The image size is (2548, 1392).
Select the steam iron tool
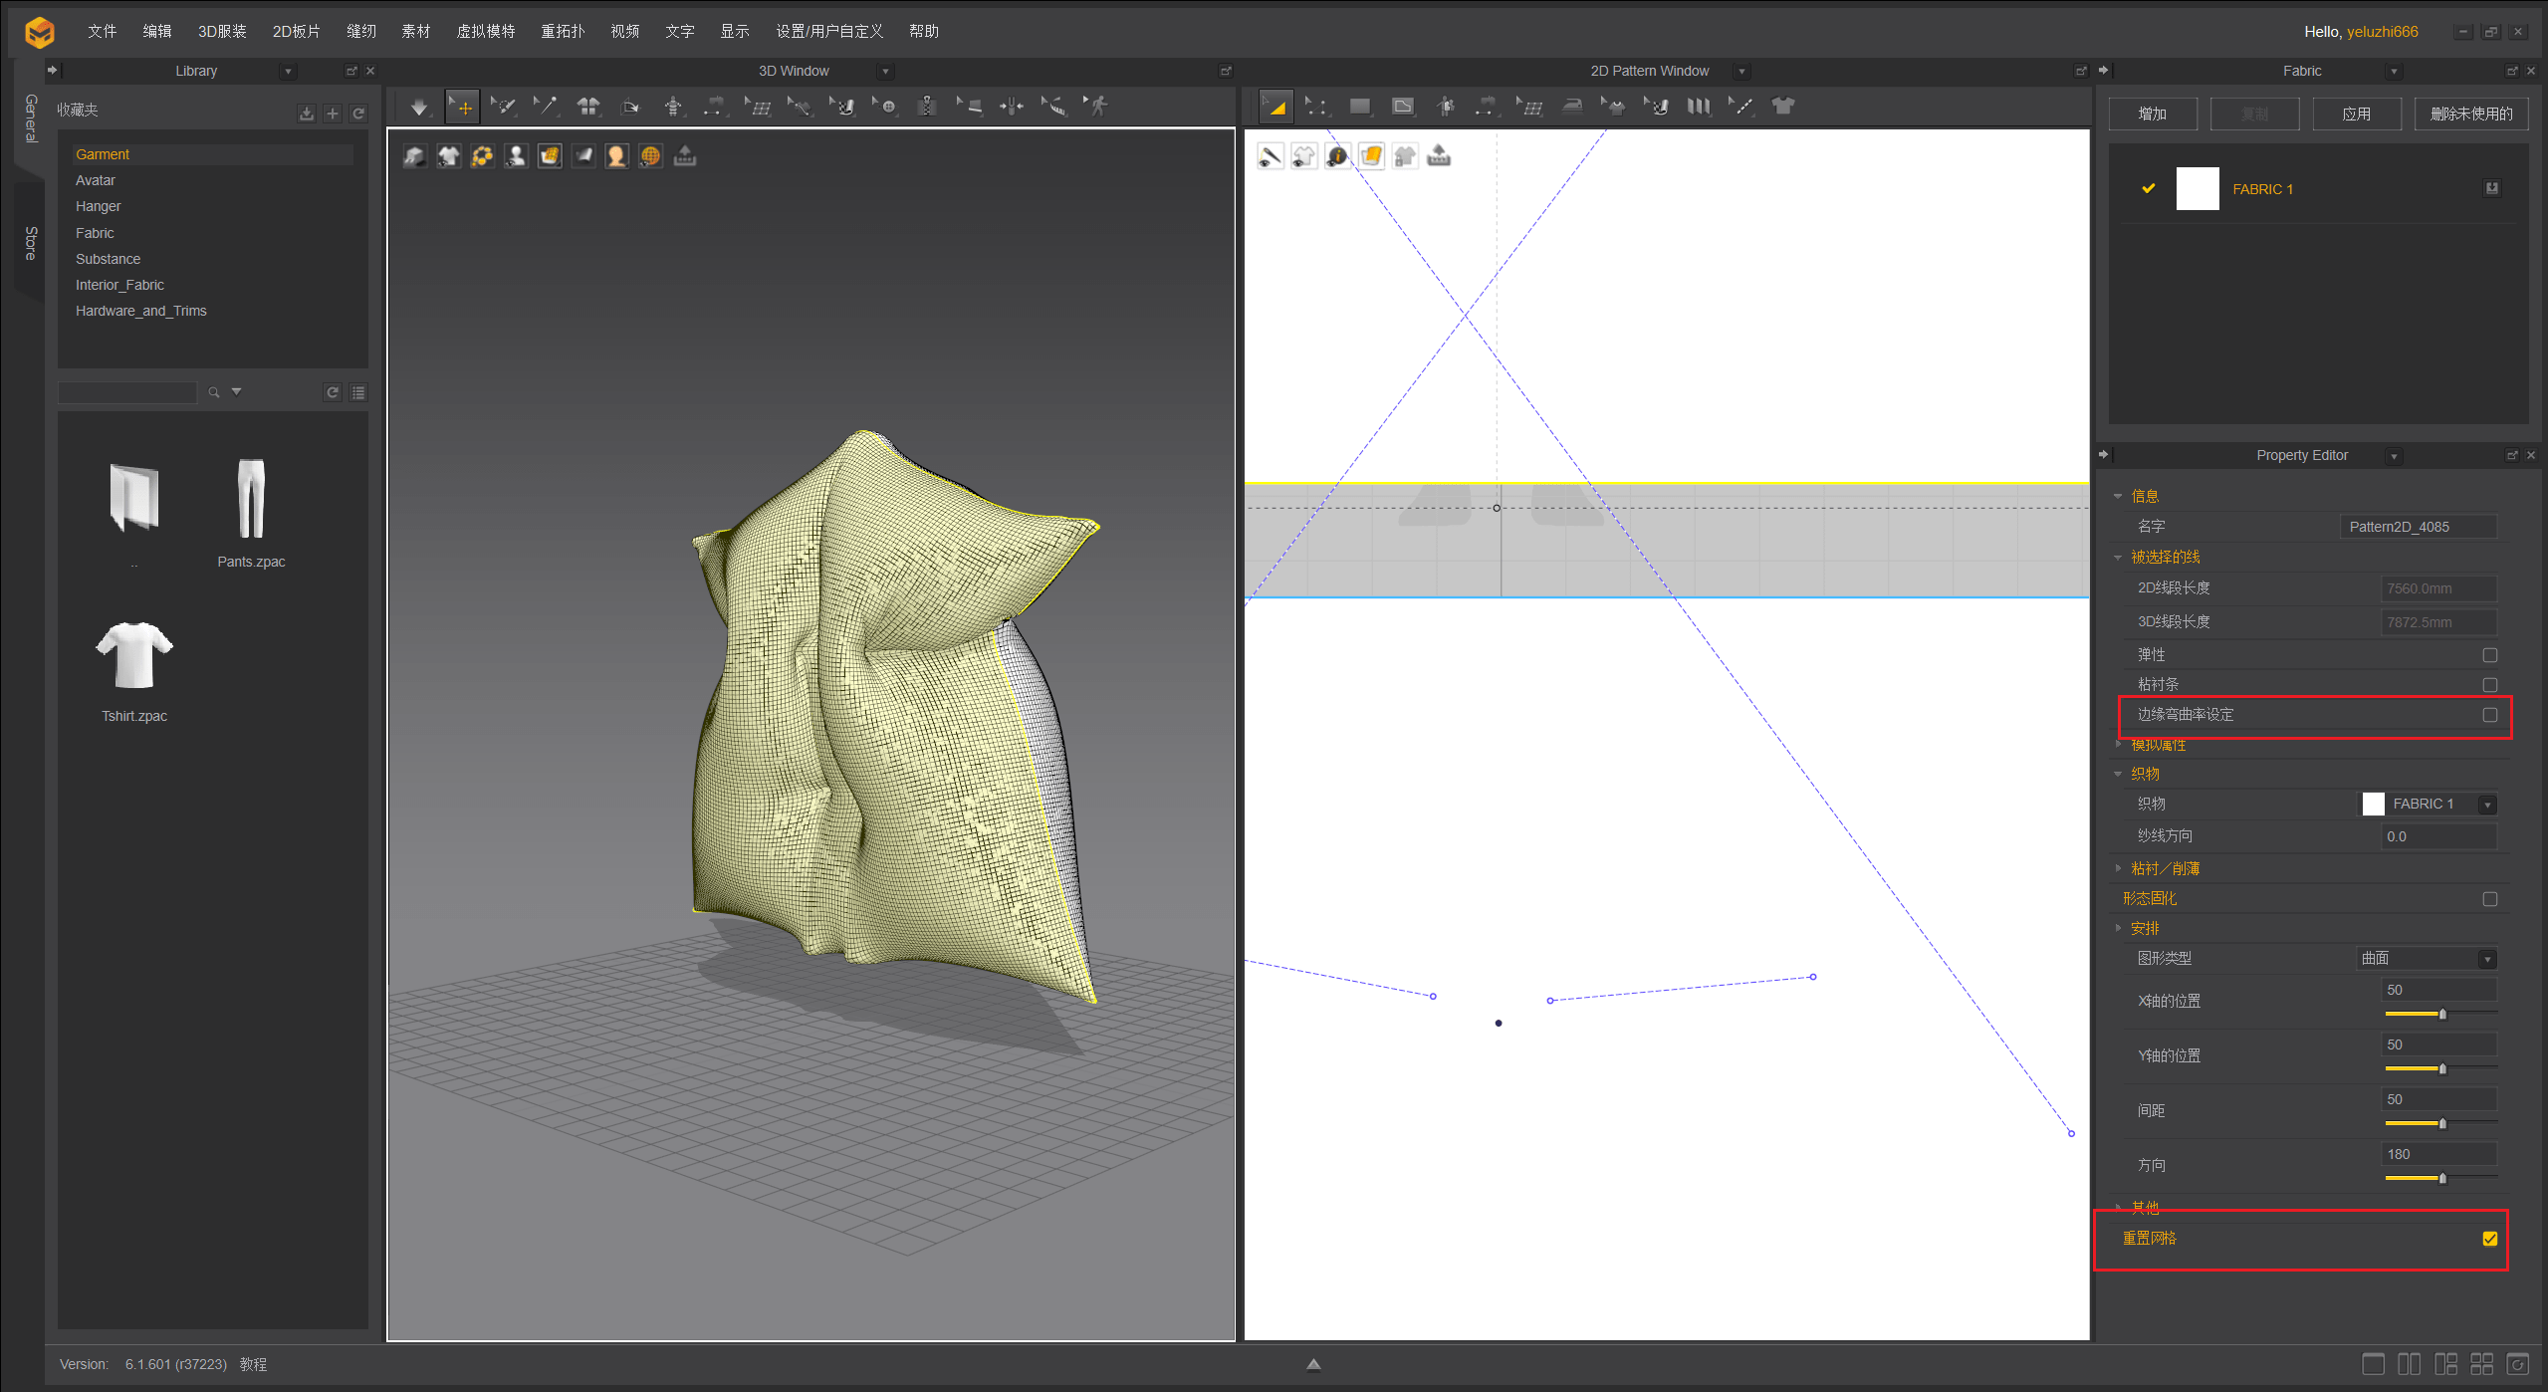(1572, 107)
